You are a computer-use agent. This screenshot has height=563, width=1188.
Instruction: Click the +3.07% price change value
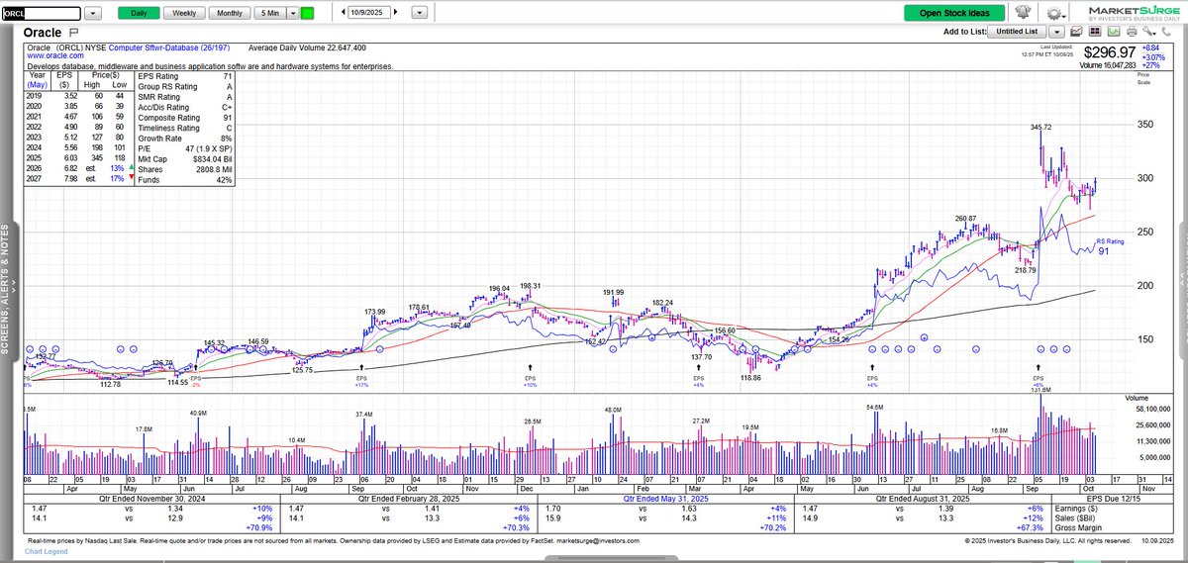(x=1153, y=57)
